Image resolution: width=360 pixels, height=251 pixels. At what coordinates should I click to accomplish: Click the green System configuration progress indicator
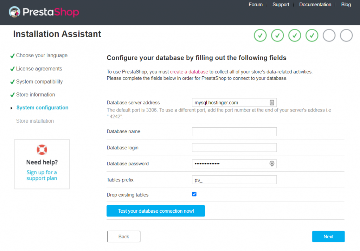pos(42,108)
